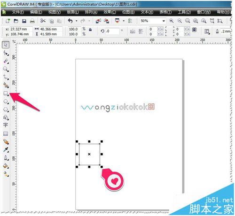Zoom to all objects
Image resolution: width=235 pixels, height=216 pixels.
click(x=196, y=21)
